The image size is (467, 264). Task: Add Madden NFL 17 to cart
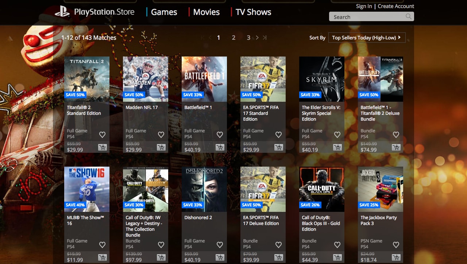(x=161, y=147)
